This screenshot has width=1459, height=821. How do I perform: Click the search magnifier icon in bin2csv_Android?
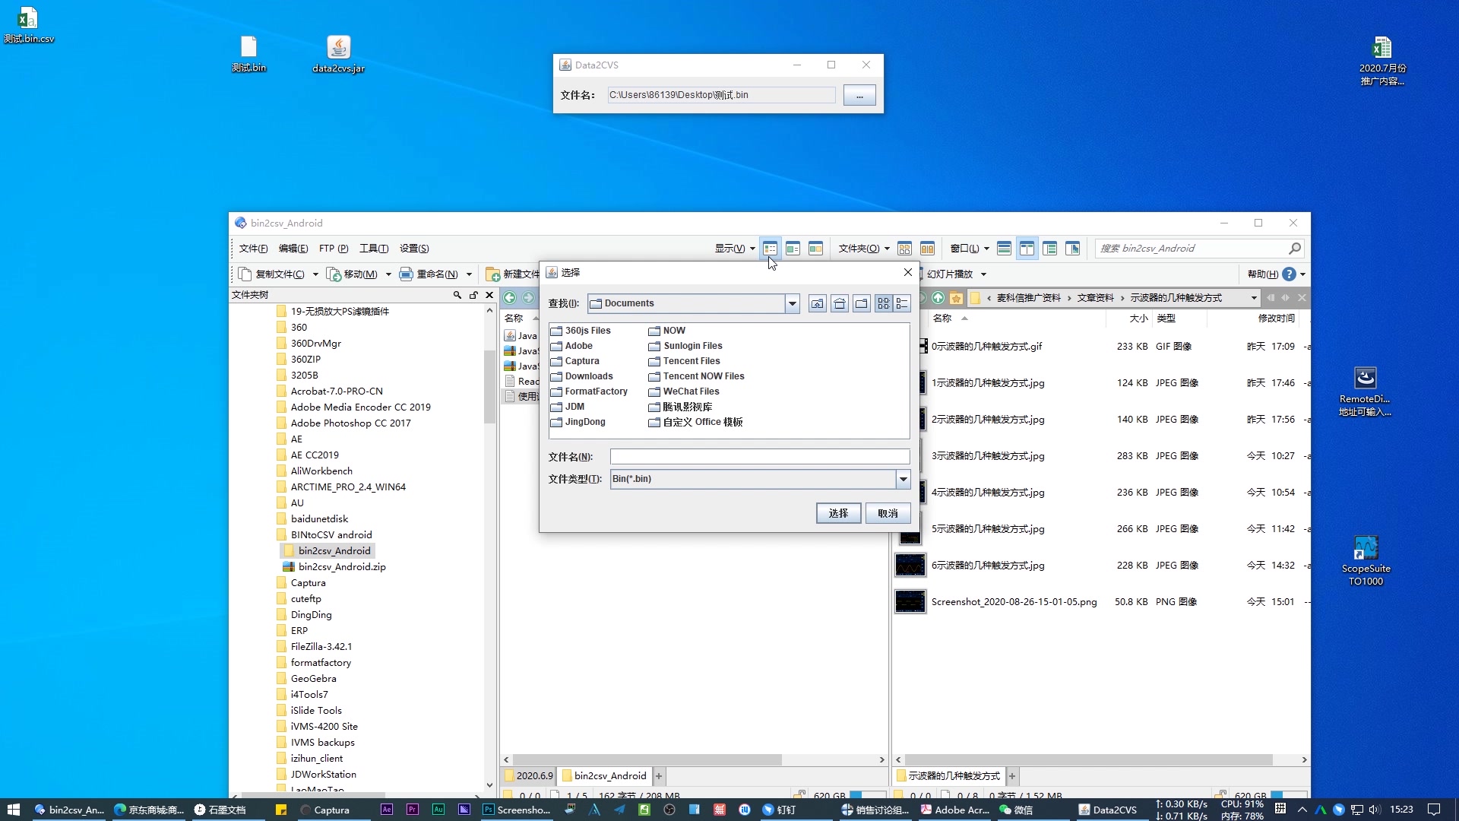click(x=1295, y=249)
